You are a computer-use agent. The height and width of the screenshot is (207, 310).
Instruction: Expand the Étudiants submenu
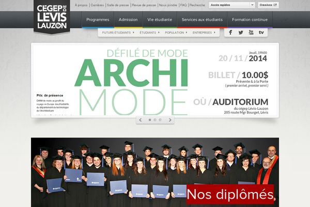point(149,33)
